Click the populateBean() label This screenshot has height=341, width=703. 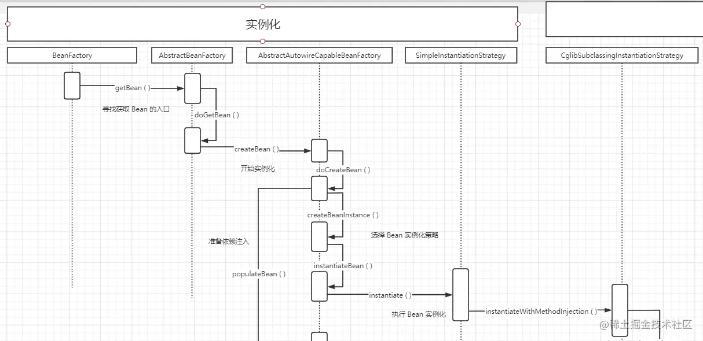[x=258, y=274]
